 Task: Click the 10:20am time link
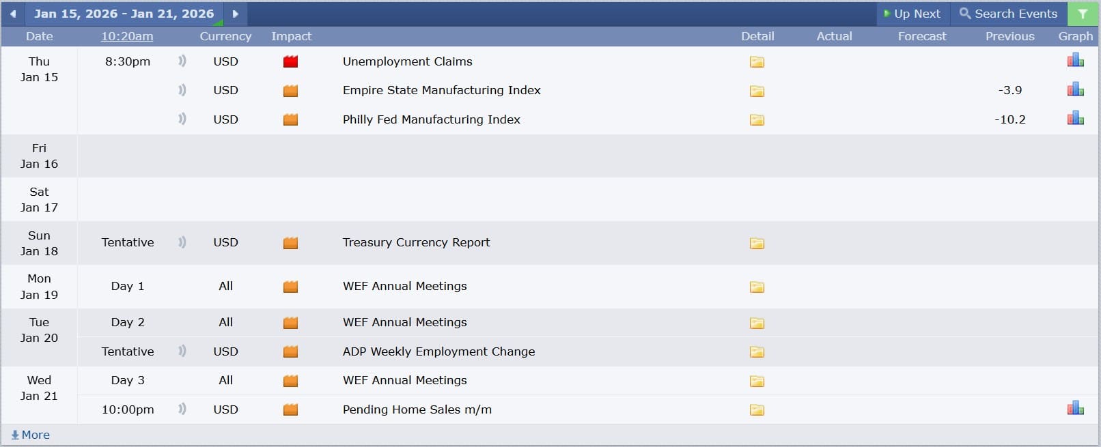(127, 36)
